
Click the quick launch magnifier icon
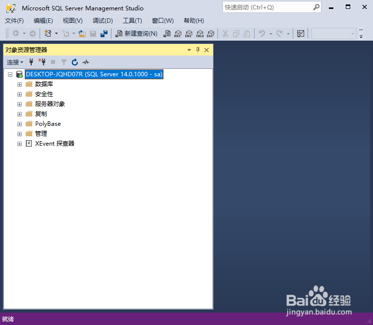pyautogui.click(x=316, y=7)
